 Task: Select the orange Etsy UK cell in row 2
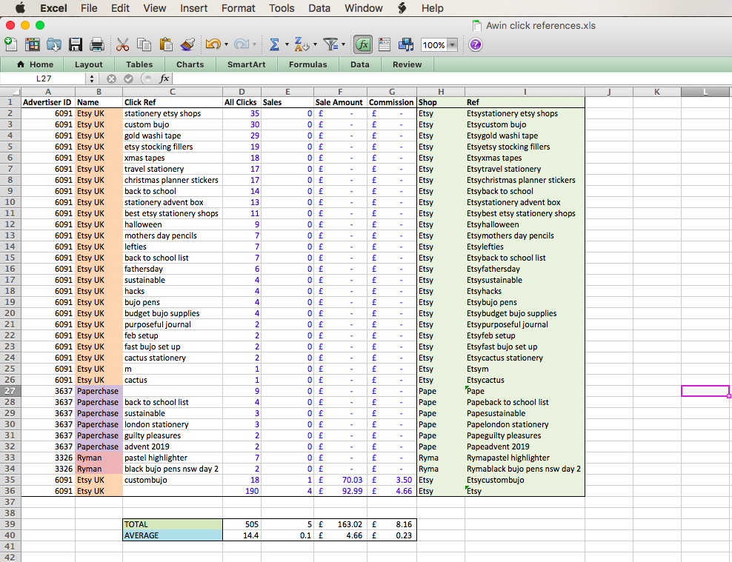coord(99,113)
